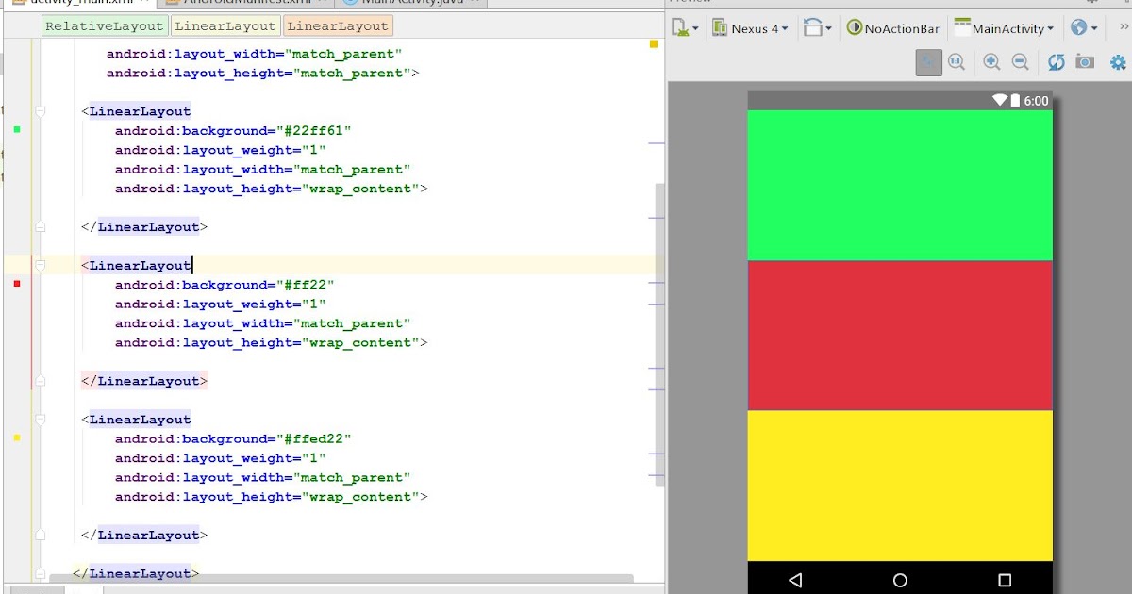Click the android:background="#ff22" line
This screenshot has height=594, width=1132.
(x=225, y=285)
